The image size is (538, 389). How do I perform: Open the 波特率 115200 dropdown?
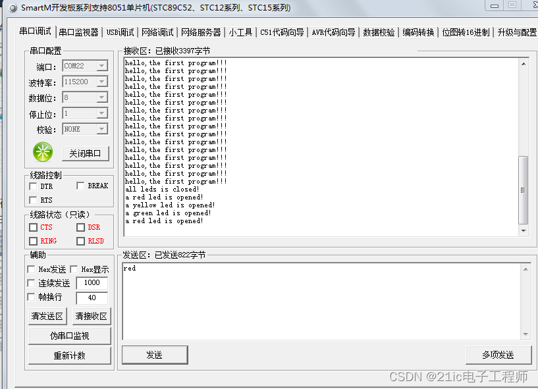102,82
